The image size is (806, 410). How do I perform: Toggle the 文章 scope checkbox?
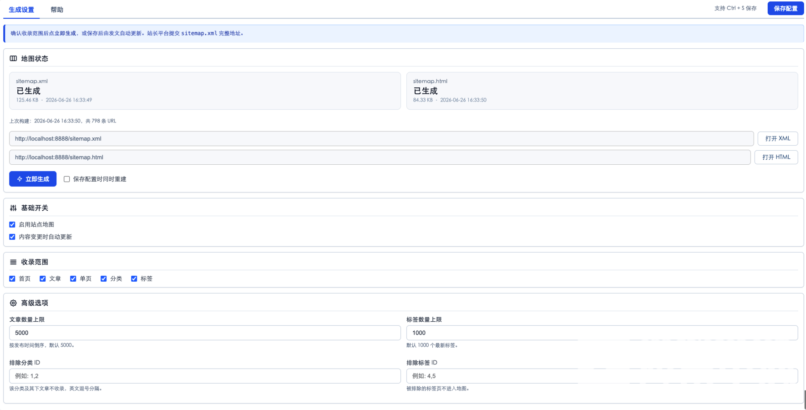coord(43,278)
